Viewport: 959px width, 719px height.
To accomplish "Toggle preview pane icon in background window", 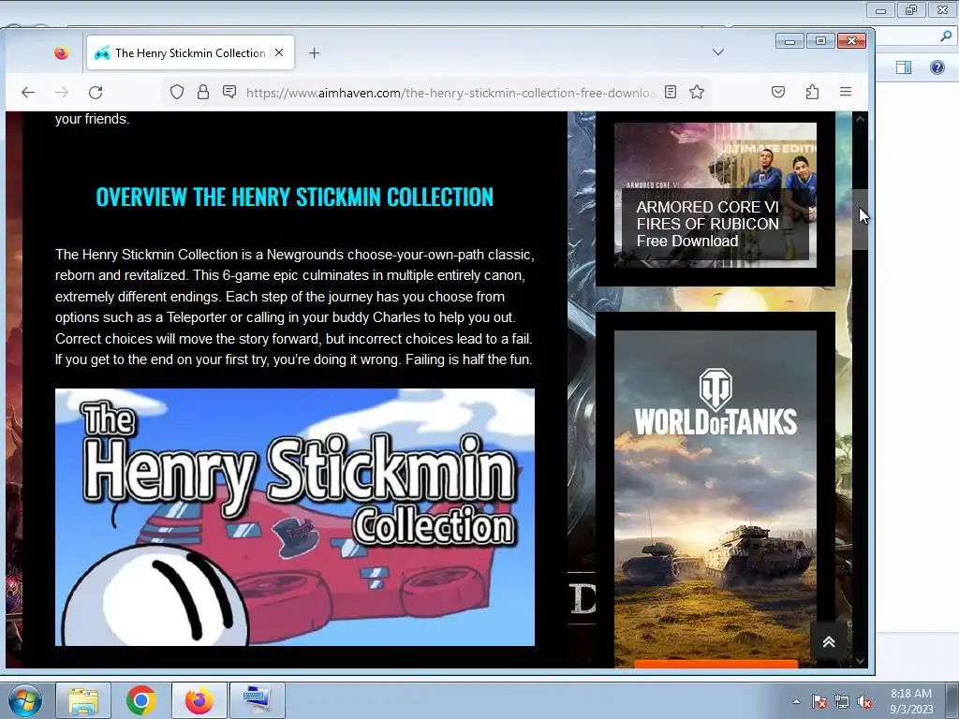I will 904,67.
